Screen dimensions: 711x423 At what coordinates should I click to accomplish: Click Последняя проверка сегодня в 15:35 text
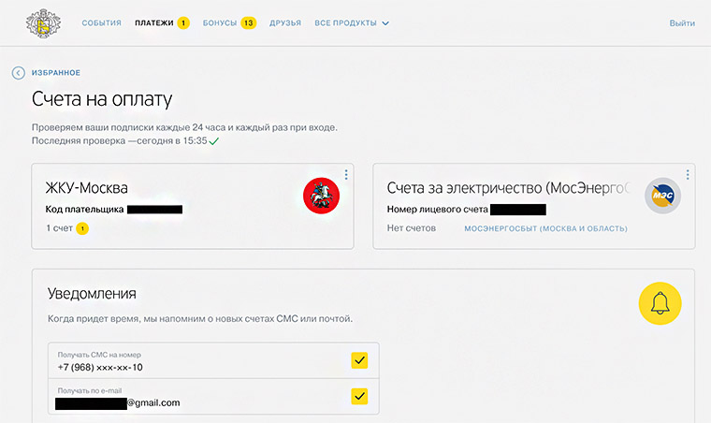[120, 141]
